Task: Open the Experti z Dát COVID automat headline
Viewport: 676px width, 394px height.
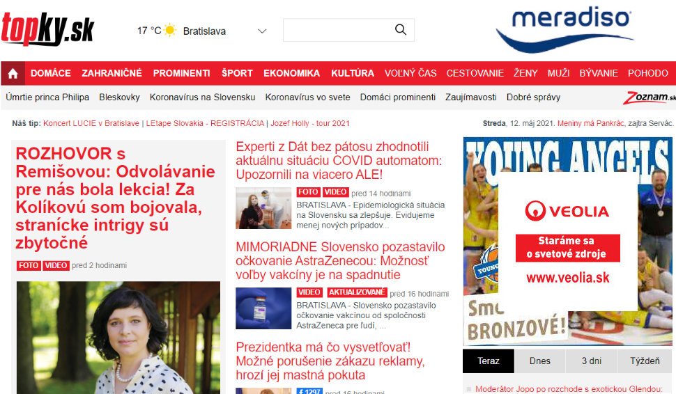Action: (x=339, y=161)
